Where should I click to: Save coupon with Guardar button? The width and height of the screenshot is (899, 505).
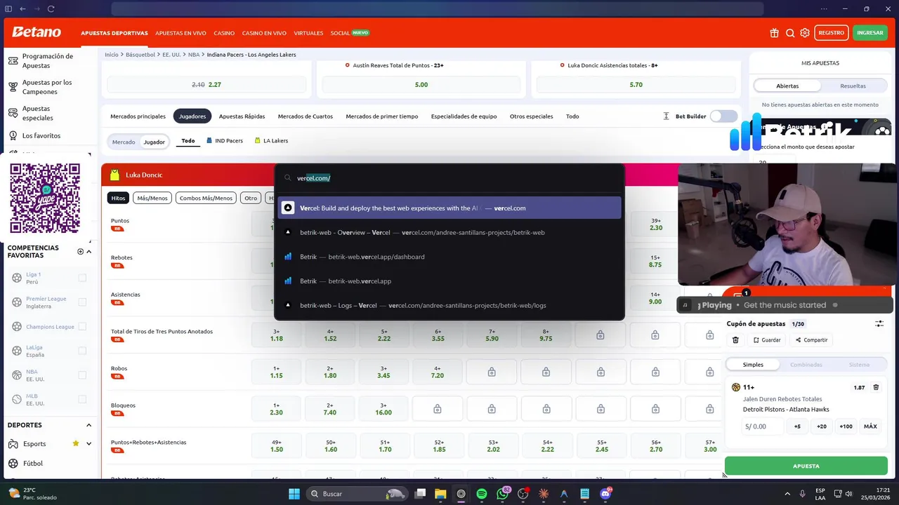click(x=766, y=340)
